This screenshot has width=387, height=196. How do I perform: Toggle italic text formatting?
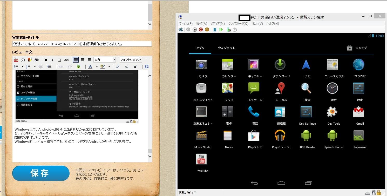[52, 60]
